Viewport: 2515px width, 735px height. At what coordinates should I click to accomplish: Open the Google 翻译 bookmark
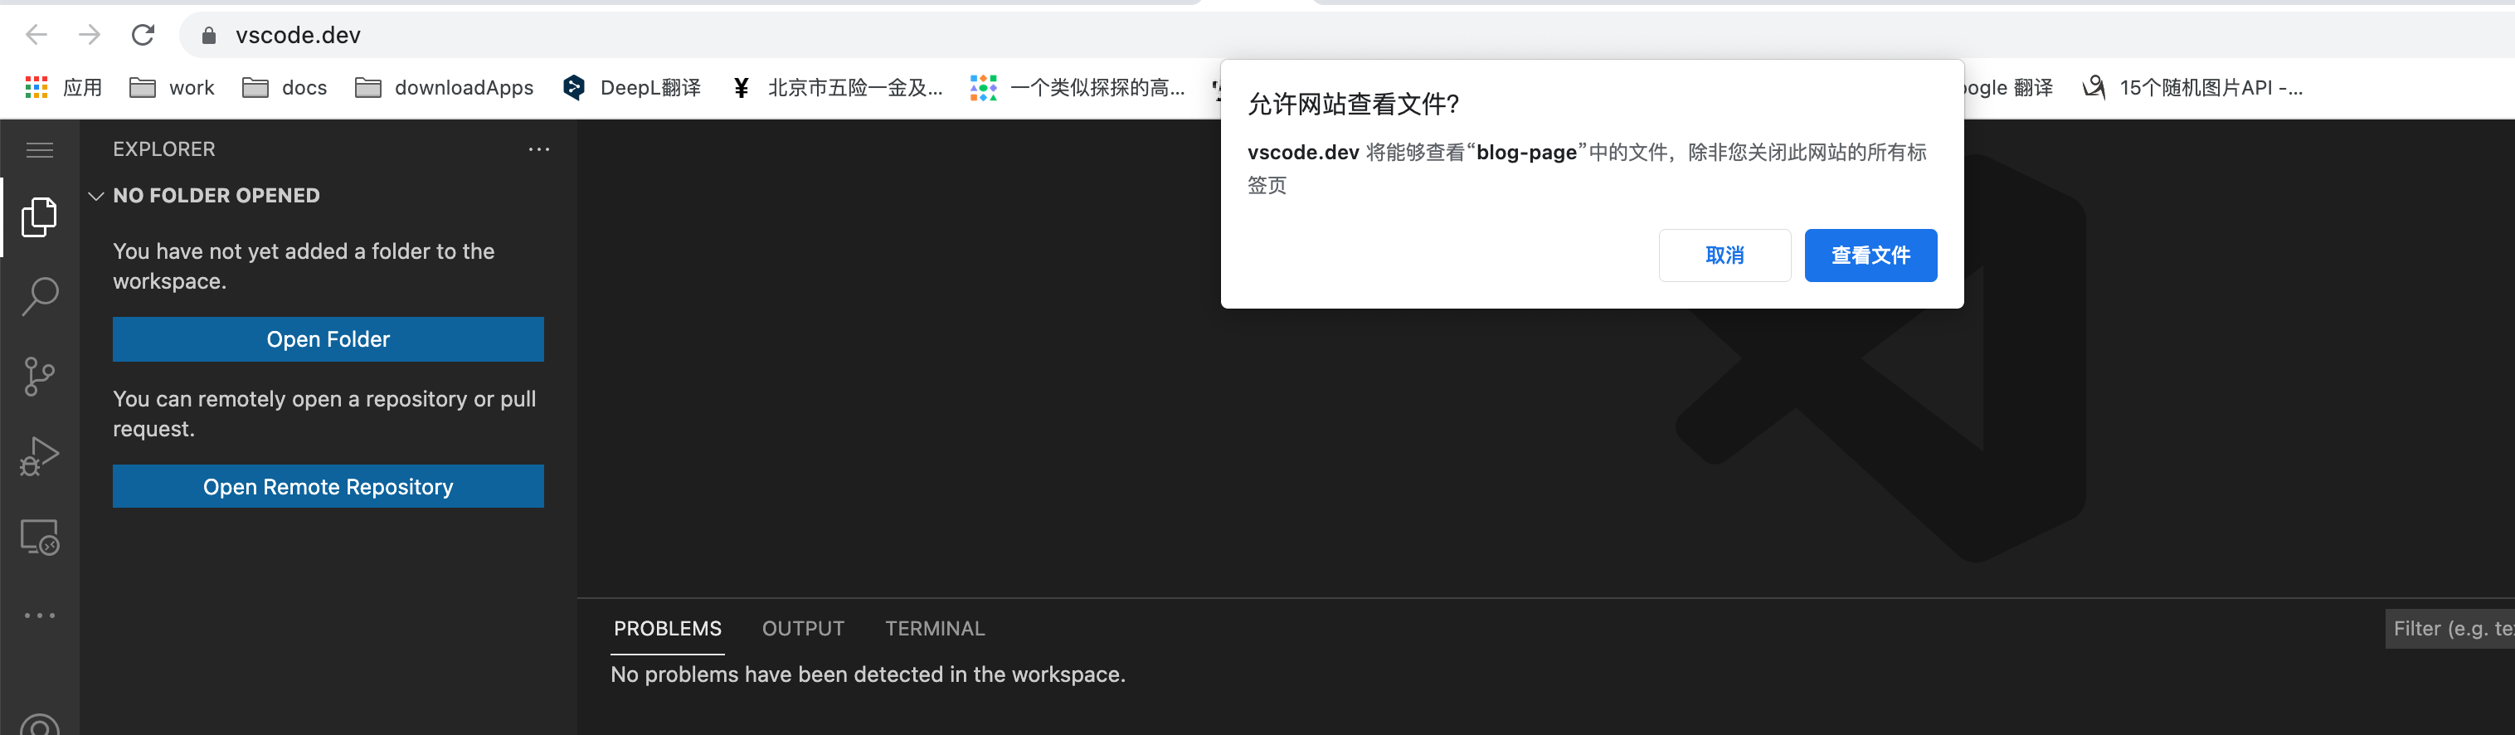[2007, 88]
